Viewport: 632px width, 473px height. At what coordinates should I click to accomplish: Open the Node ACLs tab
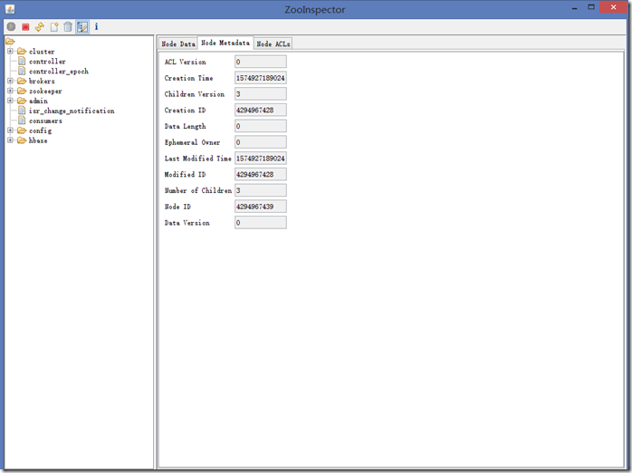pyautogui.click(x=273, y=44)
